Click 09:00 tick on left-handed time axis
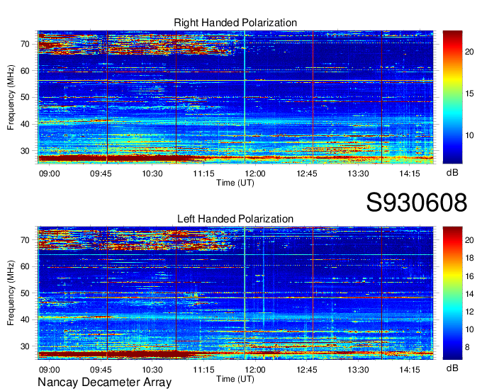The height and width of the screenshot is (391, 482). point(49,370)
